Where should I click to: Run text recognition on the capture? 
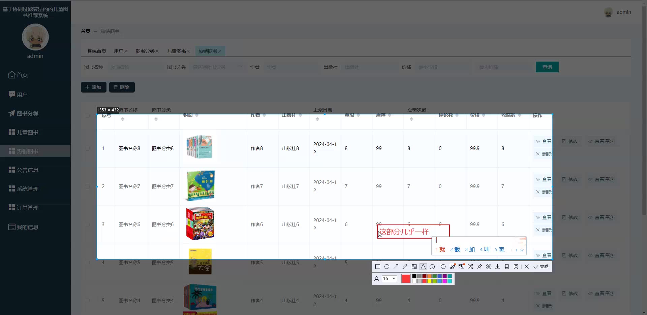point(470,267)
